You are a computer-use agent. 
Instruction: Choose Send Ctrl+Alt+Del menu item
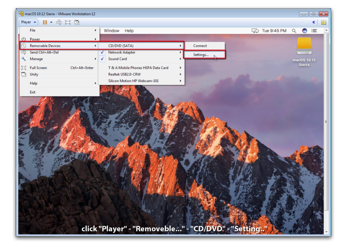pyautogui.click(x=59, y=52)
